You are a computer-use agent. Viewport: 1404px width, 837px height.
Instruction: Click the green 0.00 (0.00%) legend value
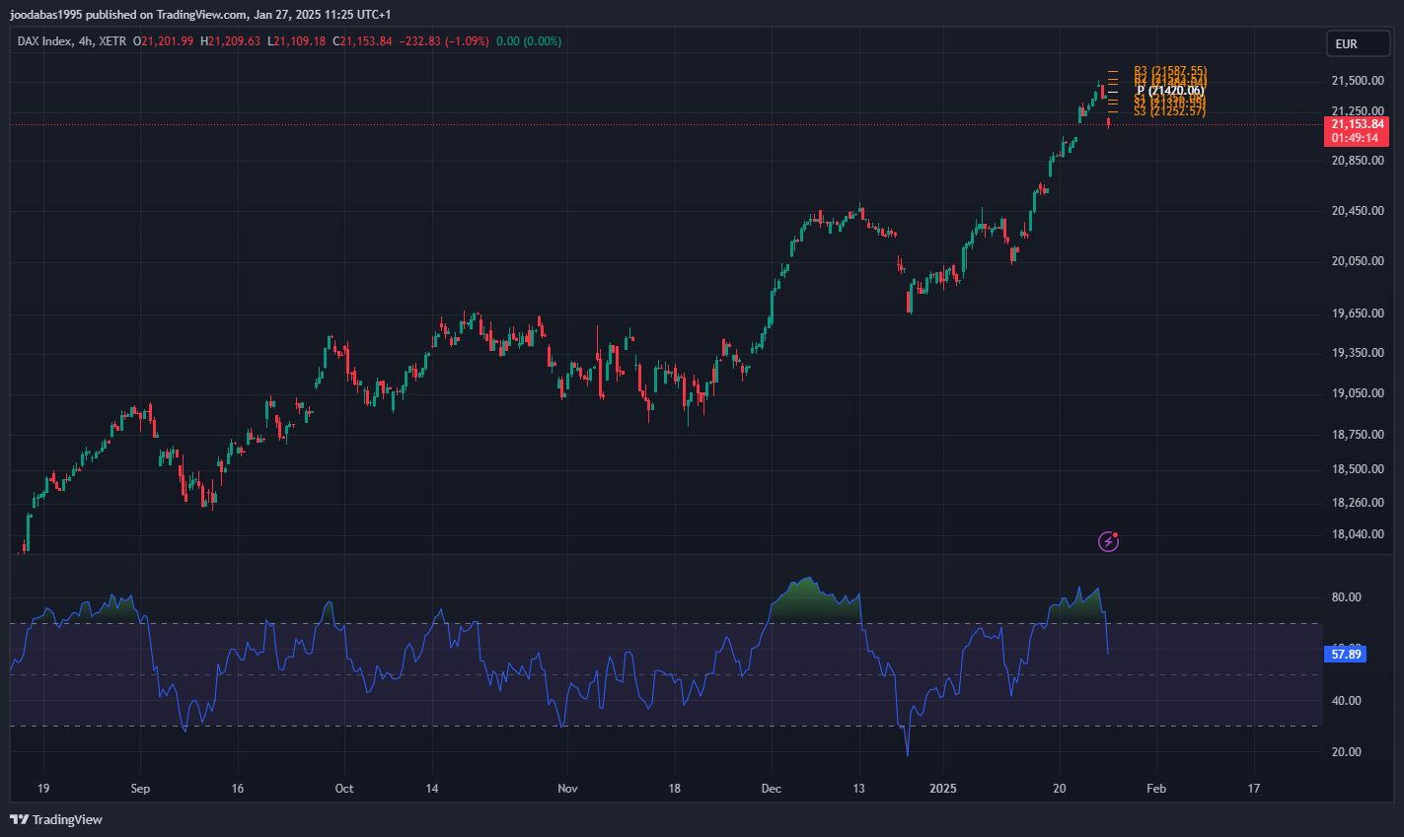[529, 41]
